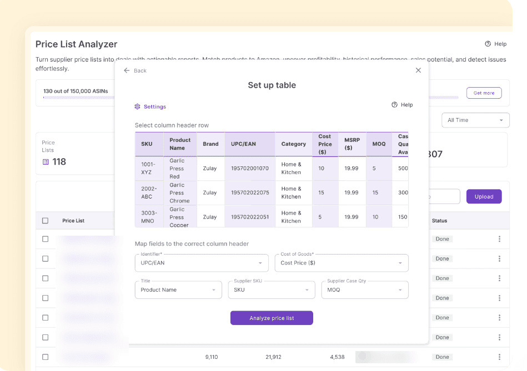Click the Status column header
Viewport: 527px width, 371px height.
439,221
